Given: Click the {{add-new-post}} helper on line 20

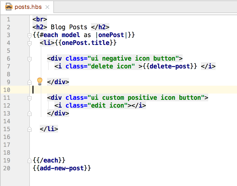Looking at the screenshot, I should (x=61, y=168).
